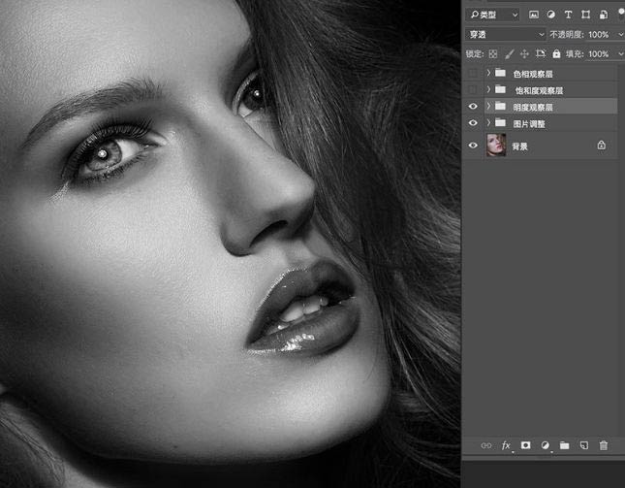Open the 类型 filter type dropdown

coord(491,15)
